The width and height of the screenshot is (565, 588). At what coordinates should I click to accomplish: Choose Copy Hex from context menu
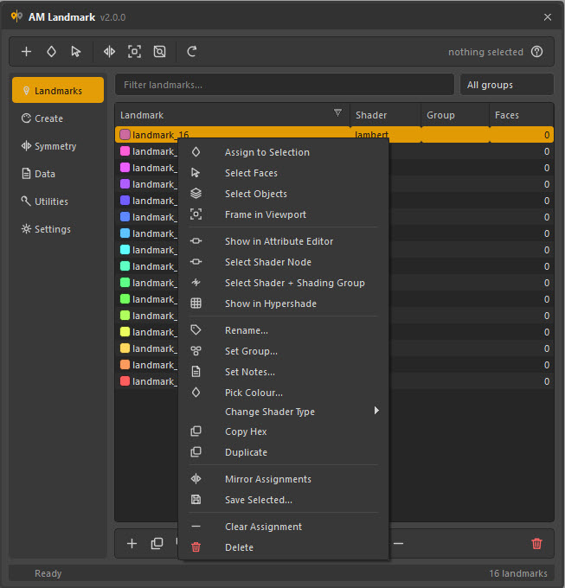(284, 431)
